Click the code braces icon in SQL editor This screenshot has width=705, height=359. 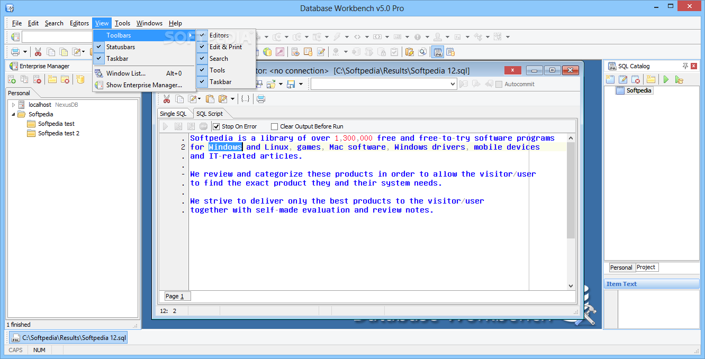(245, 99)
